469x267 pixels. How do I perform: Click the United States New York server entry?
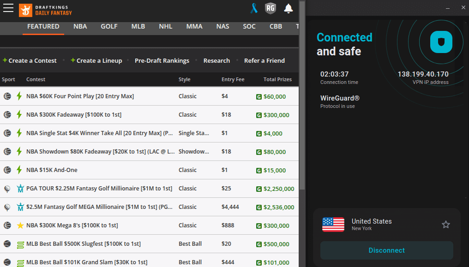(387, 224)
